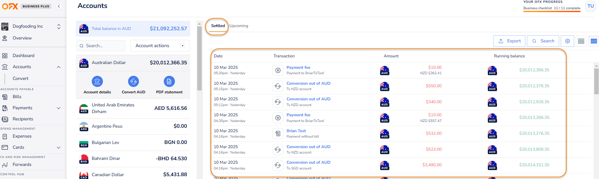Viewport: 599px width, 179px height.
Task: Click the TU user avatar
Action: pyautogui.click(x=590, y=6)
